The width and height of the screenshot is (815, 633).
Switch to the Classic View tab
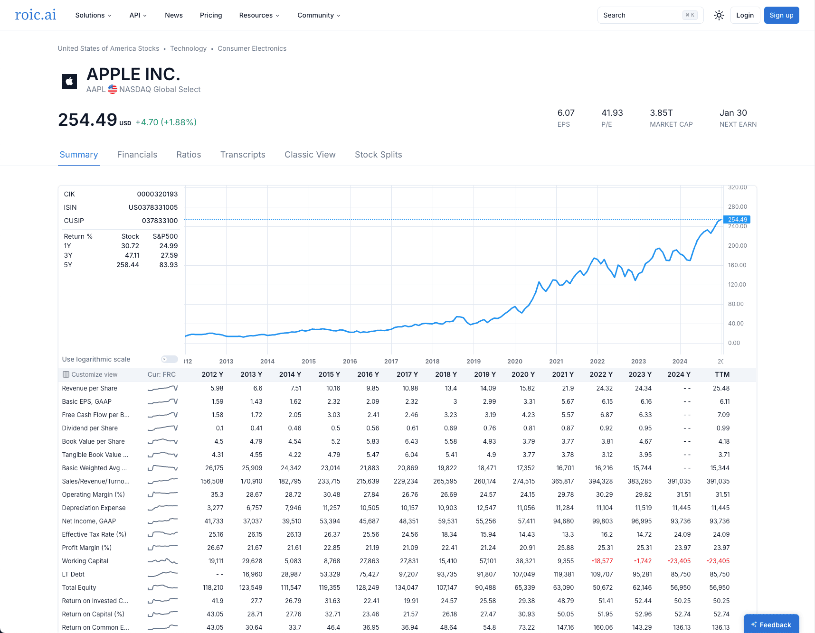tap(310, 155)
